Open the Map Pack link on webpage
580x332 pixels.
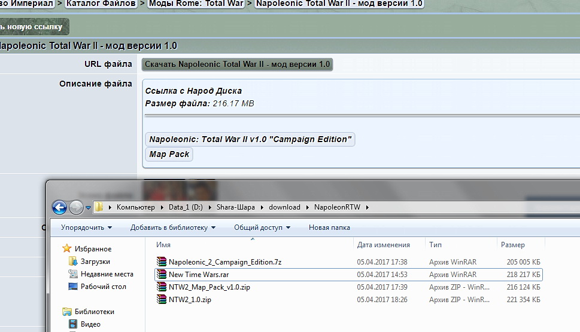point(169,154)
